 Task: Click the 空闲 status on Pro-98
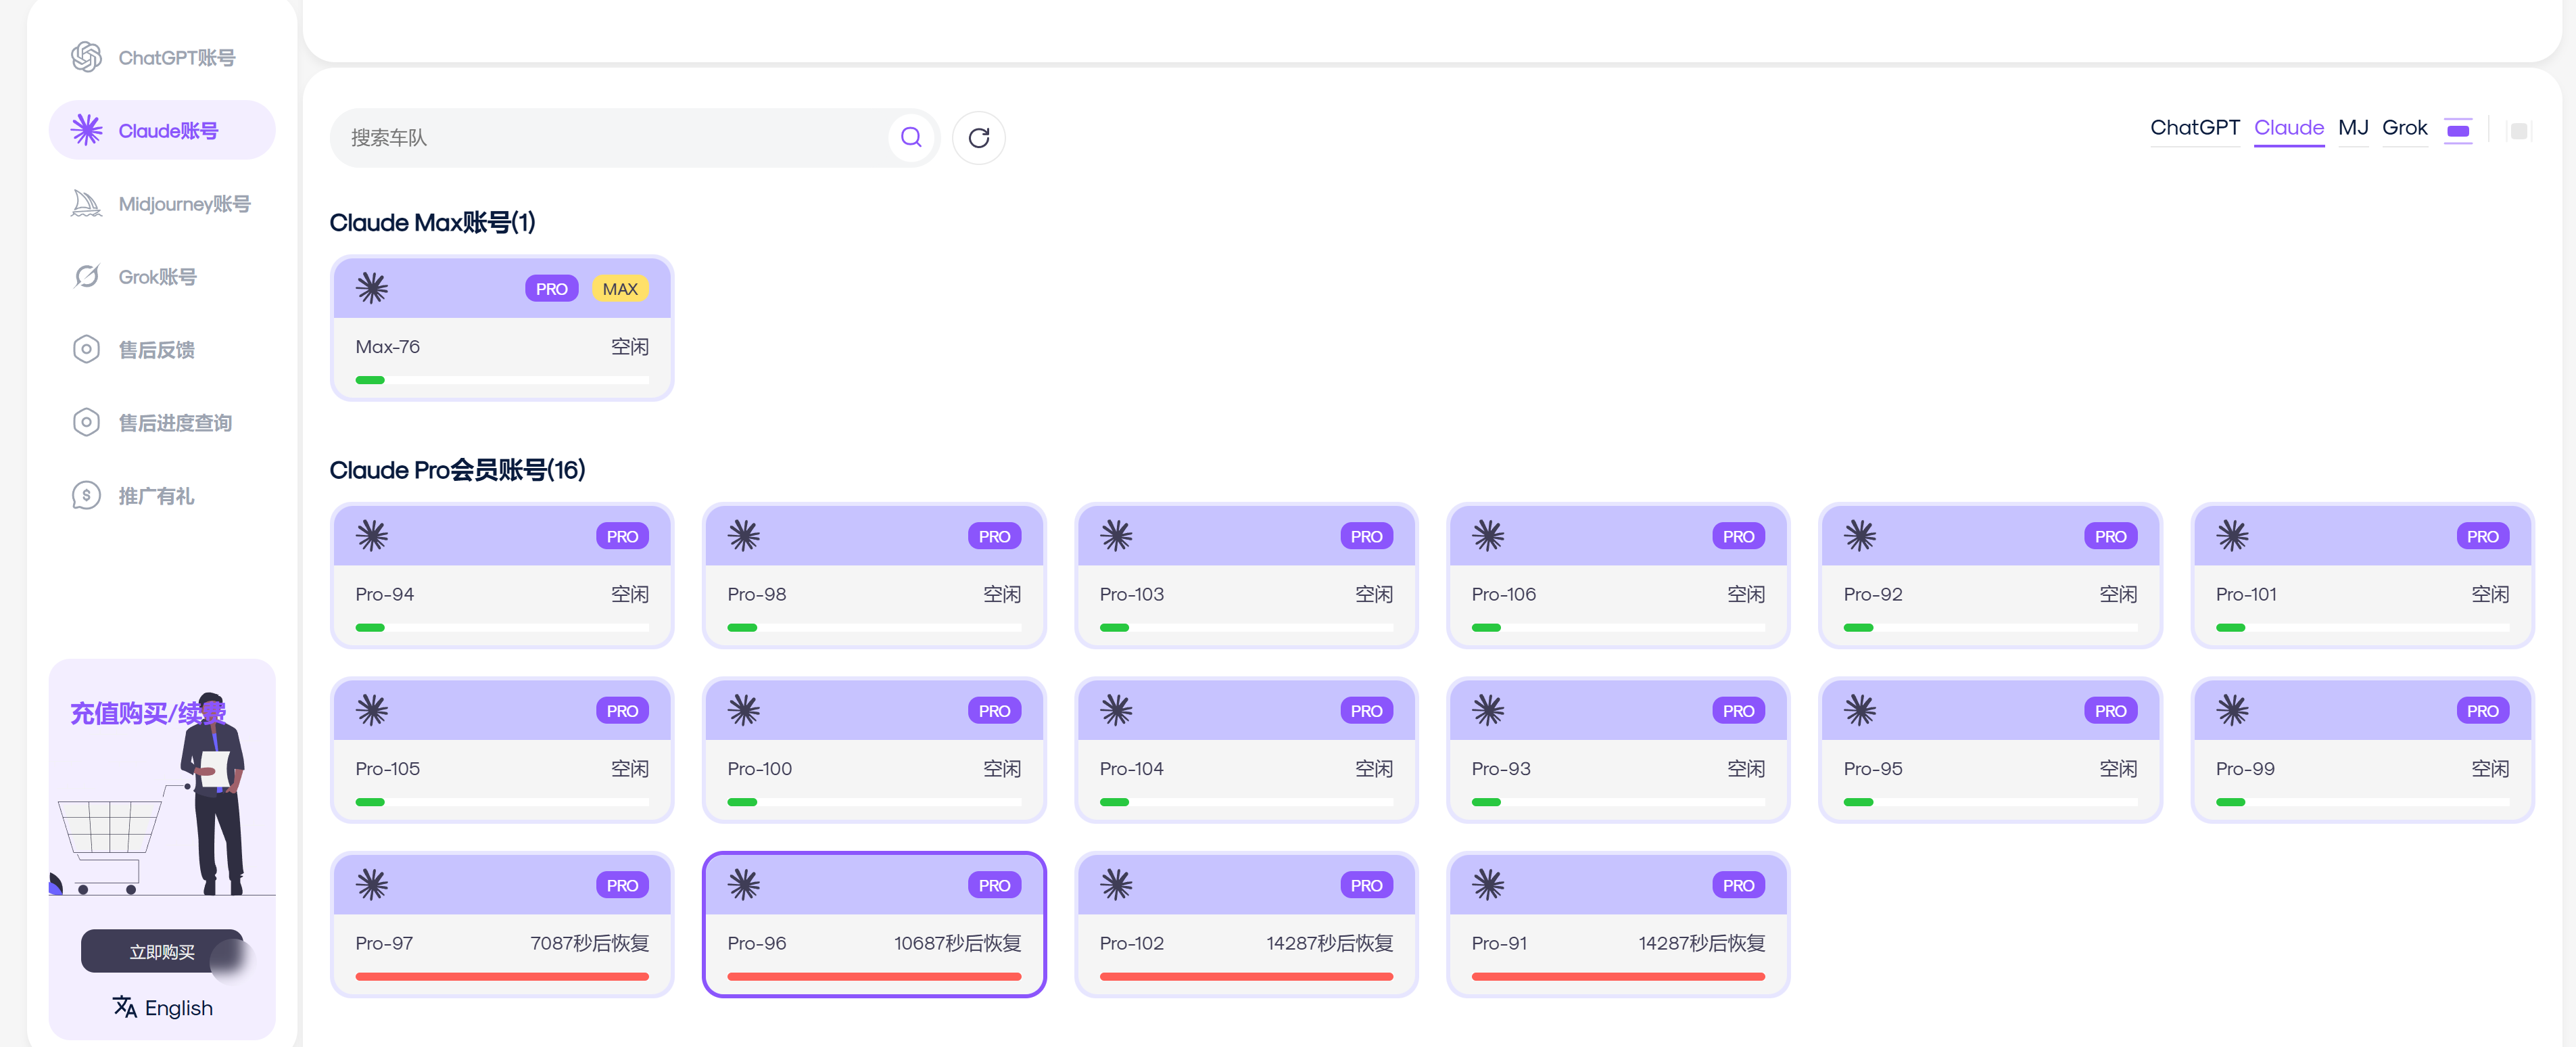tap(1001, 594)
